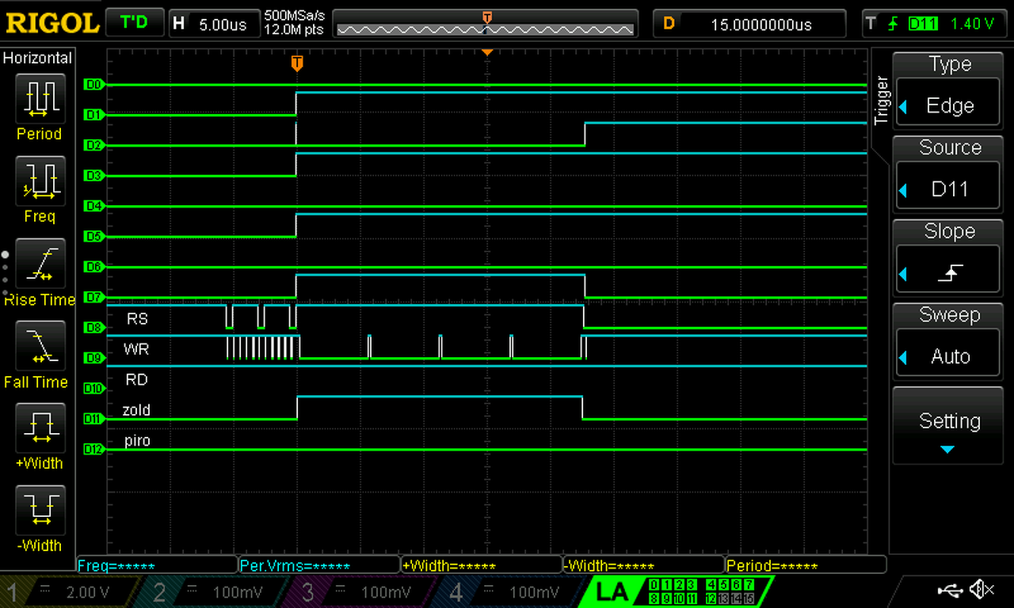
Task: Click the D11 trigger source badge
Action: pyautogui.click(x=923, y=24)
